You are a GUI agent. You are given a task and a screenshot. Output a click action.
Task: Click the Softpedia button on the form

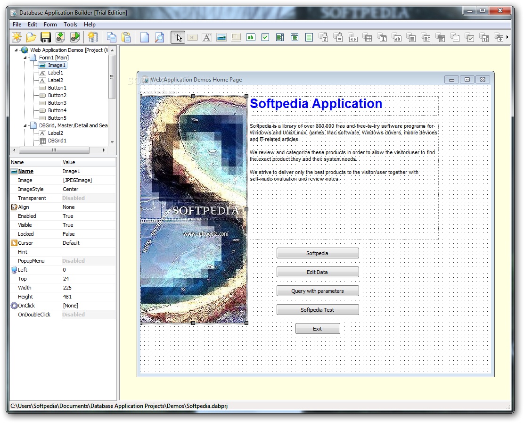point(318,253)
